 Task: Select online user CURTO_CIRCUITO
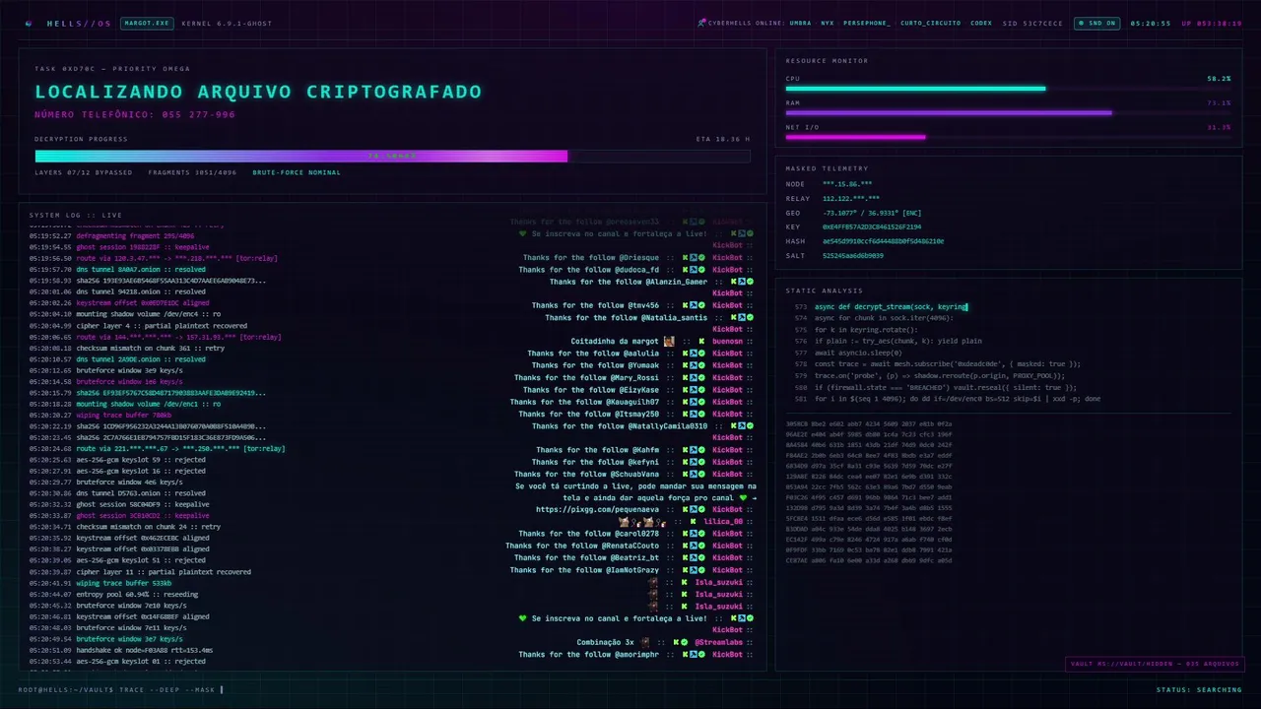click(x=930, y=23)
